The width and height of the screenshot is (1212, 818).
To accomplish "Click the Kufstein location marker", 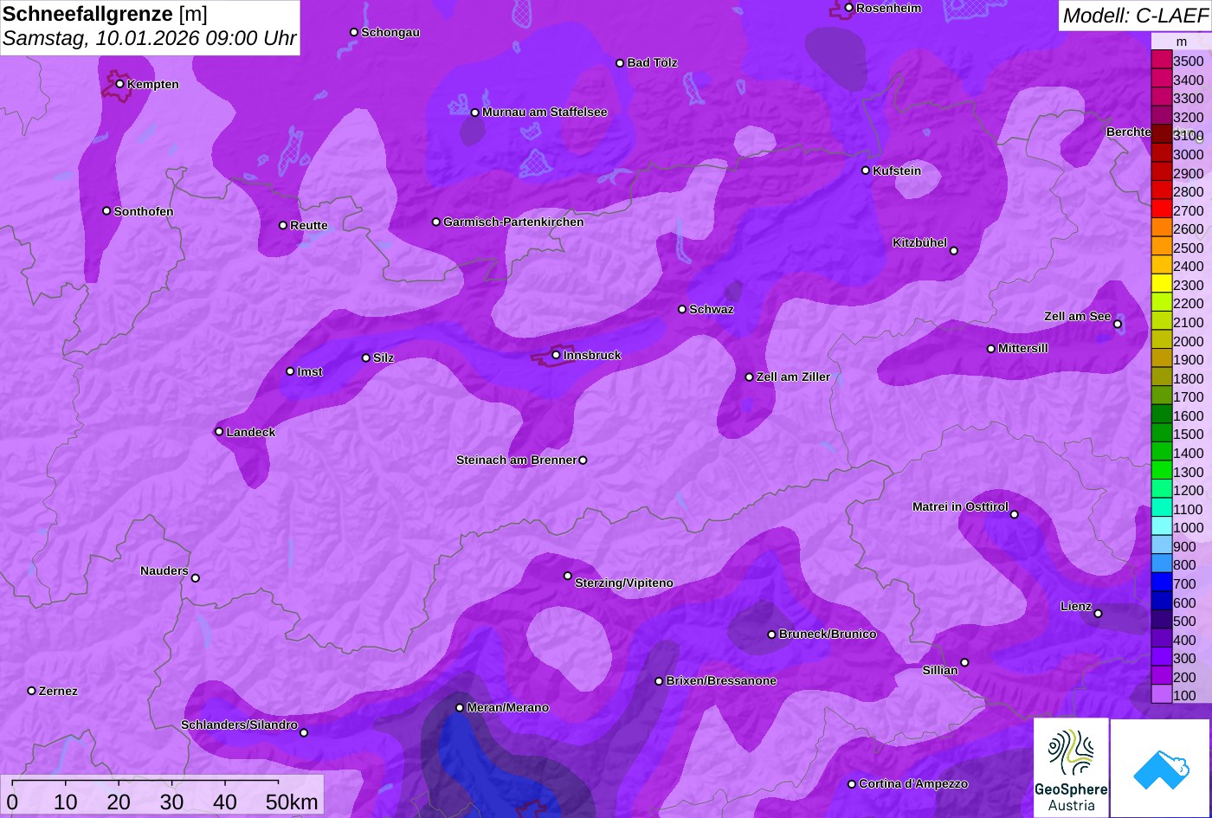I will [x=866, y=171].
